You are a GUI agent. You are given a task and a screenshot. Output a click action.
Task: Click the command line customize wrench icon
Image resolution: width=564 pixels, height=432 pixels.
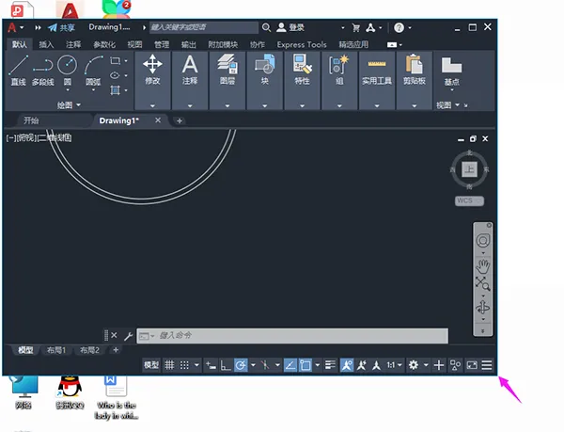[128, 336]
